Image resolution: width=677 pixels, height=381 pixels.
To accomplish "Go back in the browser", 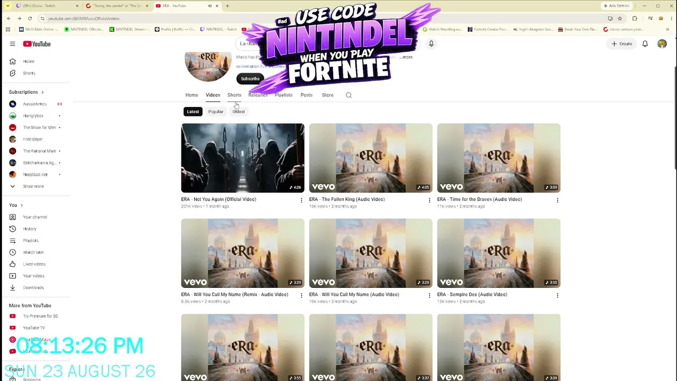I will tap(8, 19).
